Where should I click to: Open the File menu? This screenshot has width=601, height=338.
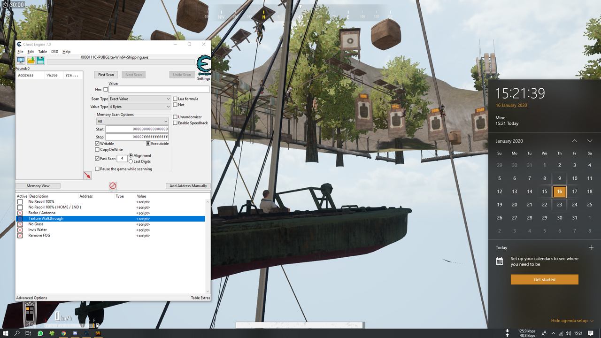(20, 52)
